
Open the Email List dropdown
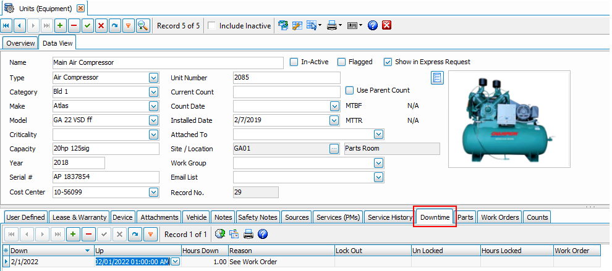tap(378, 177)
